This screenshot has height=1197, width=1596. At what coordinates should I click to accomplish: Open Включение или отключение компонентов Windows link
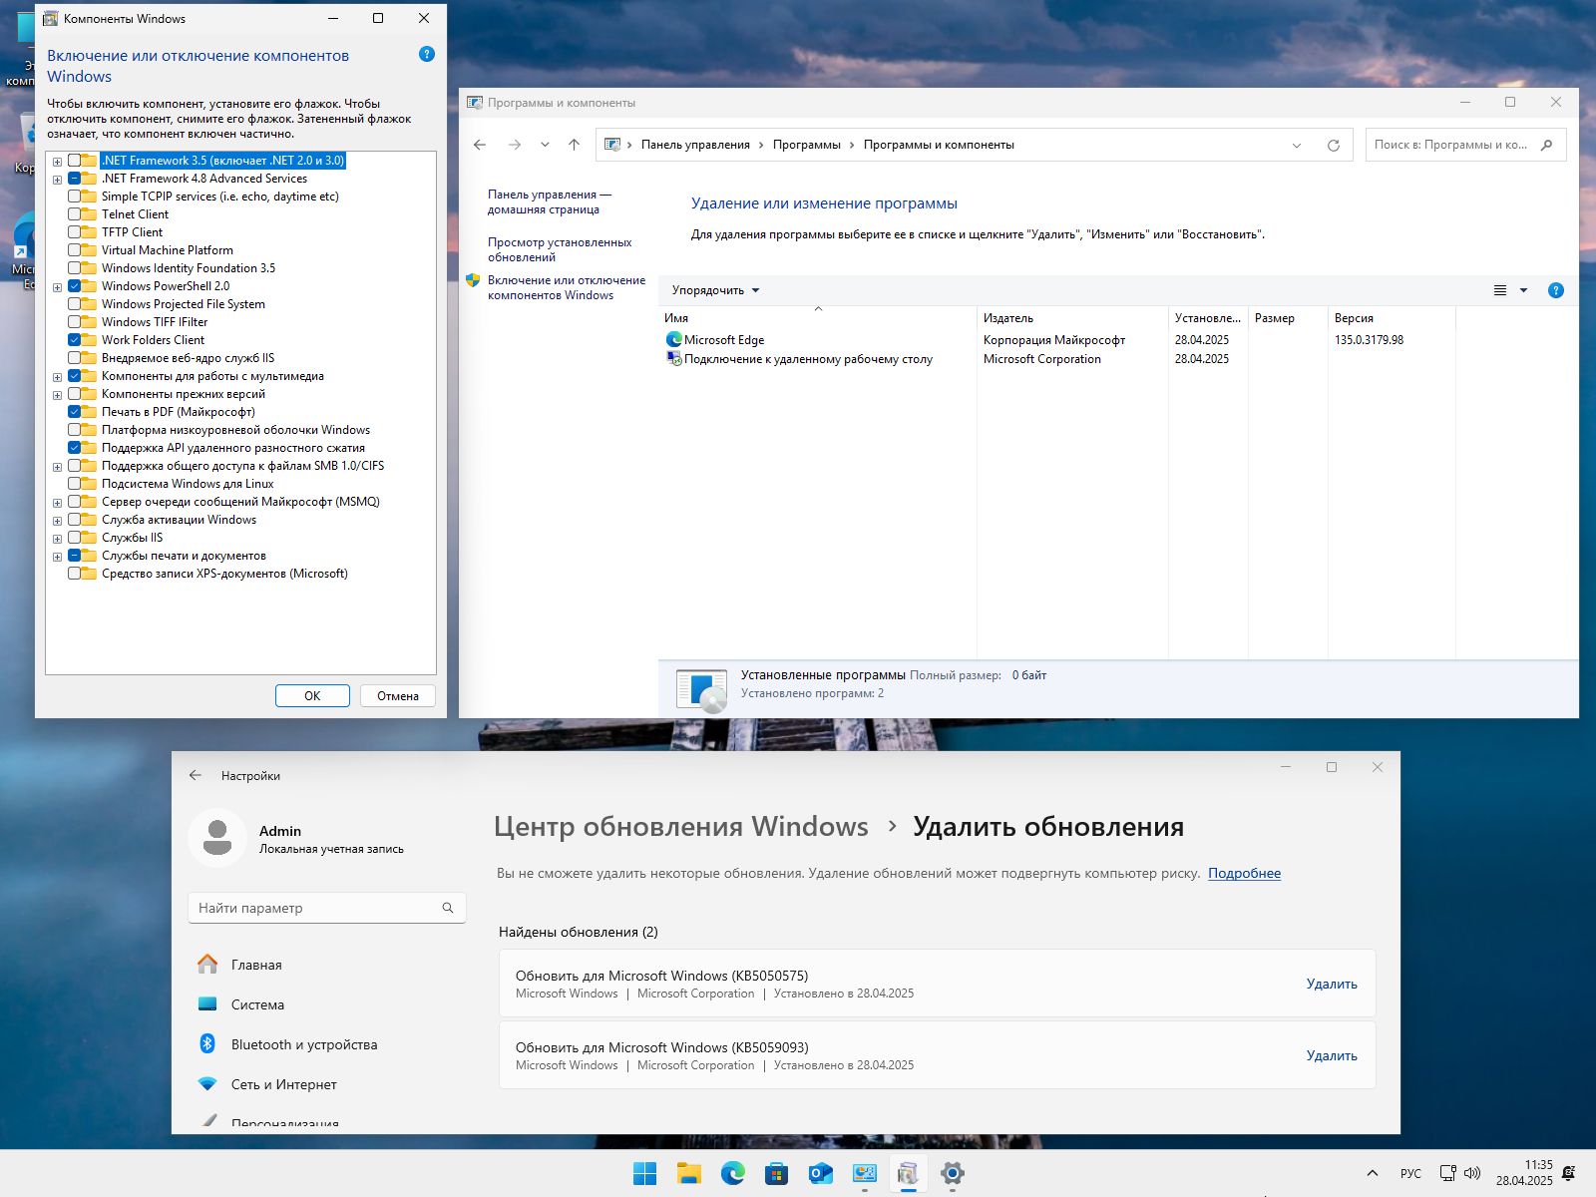566,287
